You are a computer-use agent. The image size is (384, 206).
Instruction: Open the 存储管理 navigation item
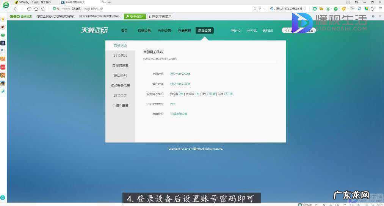click(x=184, y=31)
